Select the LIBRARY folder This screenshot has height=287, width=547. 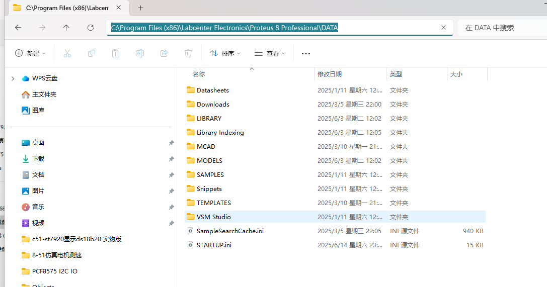[x=335, y=119]
